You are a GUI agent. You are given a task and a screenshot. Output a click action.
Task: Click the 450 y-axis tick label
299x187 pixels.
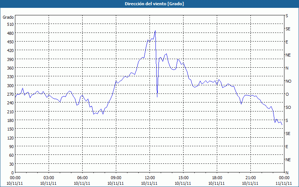coord(10,42)
